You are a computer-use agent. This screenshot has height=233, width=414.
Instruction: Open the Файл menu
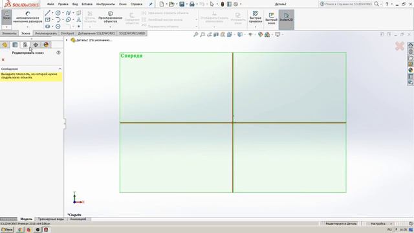click(x=50, y=5)
